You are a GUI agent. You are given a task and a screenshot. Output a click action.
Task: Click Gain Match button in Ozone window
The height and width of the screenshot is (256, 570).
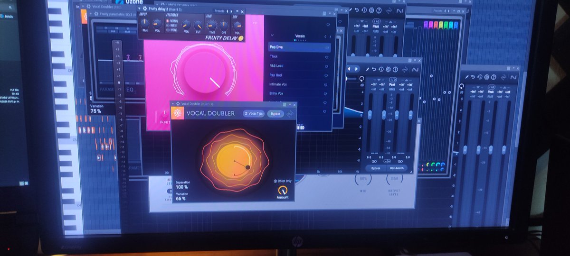pyautogui.click(x=397, y=168)
